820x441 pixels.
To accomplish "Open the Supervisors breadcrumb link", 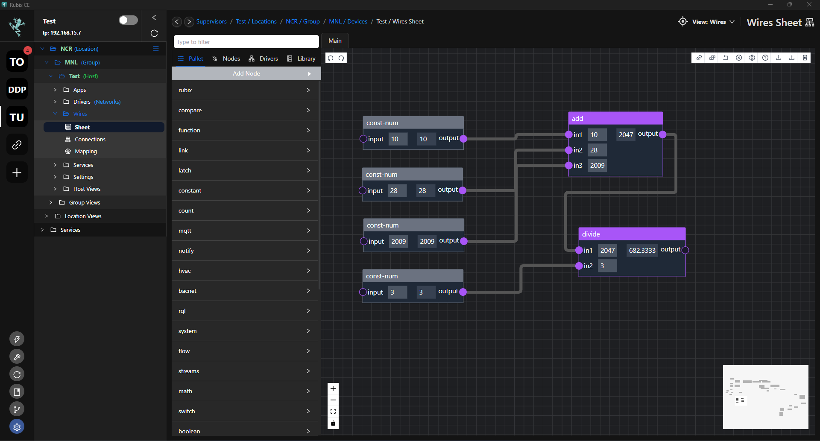I will tap(211, 21).
